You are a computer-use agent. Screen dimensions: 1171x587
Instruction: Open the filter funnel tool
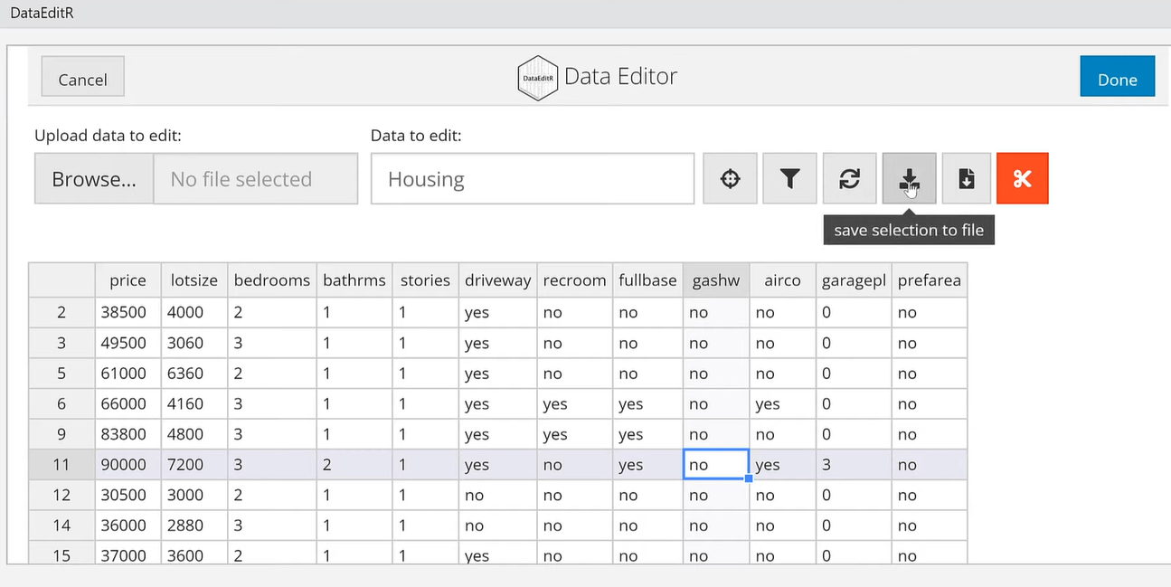[789, 179]
